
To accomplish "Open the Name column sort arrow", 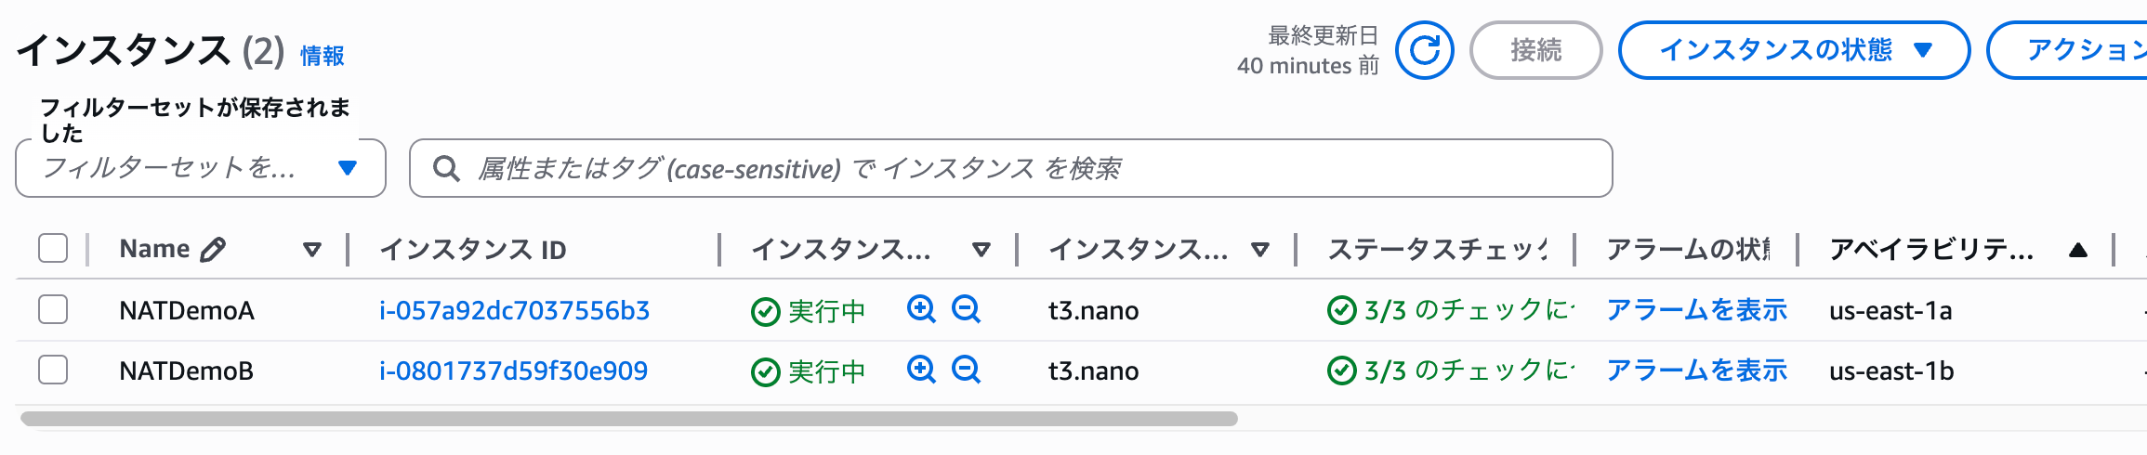I will click(312, 250).
